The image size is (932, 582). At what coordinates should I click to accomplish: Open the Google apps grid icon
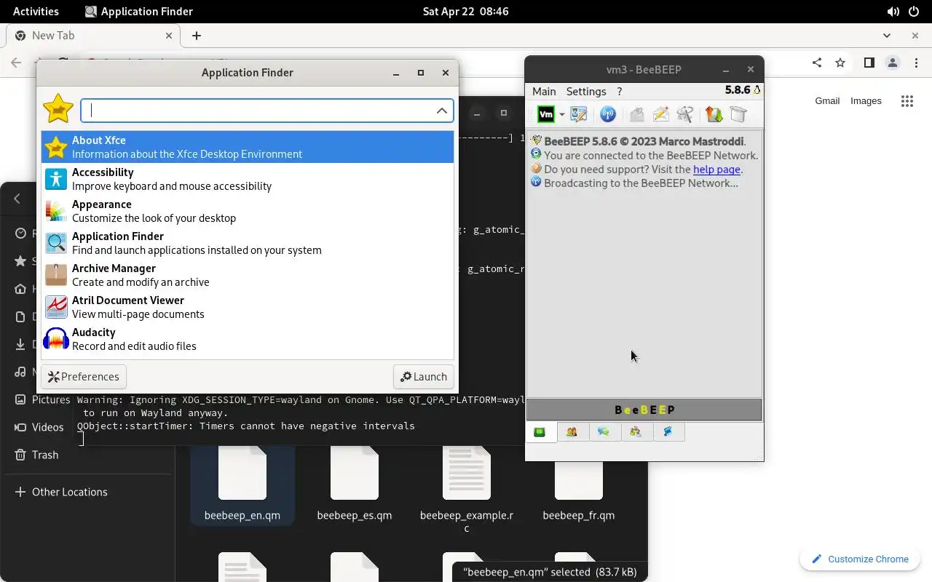click(x=907, y=101)
